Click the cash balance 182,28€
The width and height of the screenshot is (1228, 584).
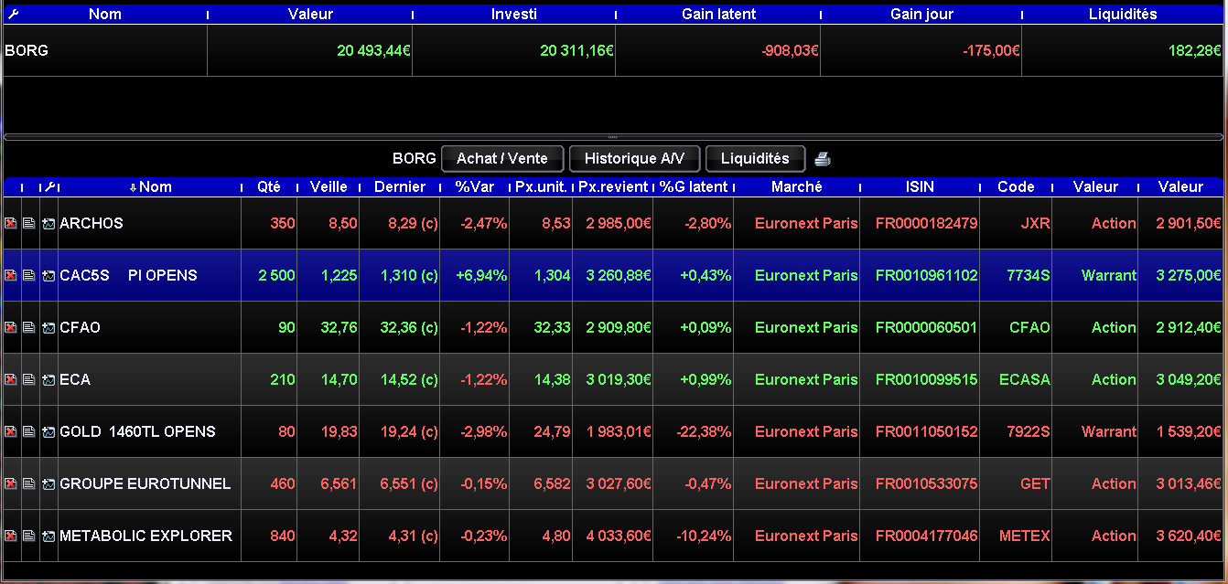click(x=1195, y=51)
